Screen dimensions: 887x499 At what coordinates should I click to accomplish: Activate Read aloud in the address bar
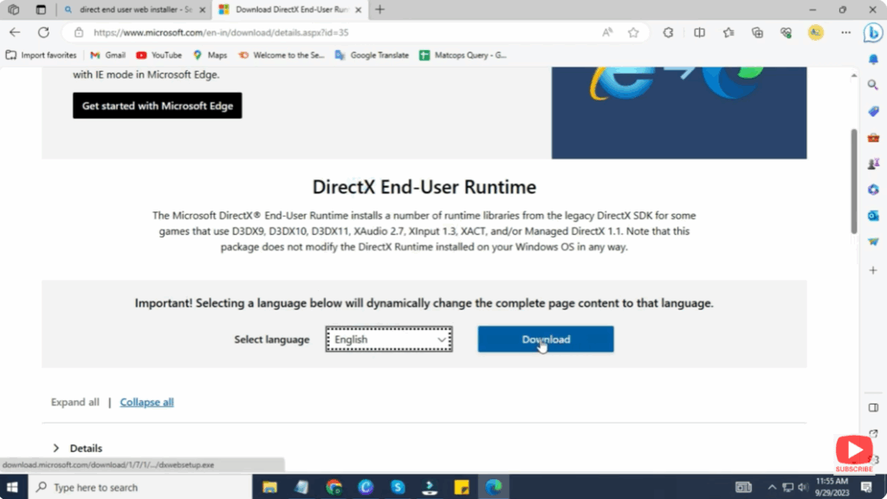(x=609, y=32)
